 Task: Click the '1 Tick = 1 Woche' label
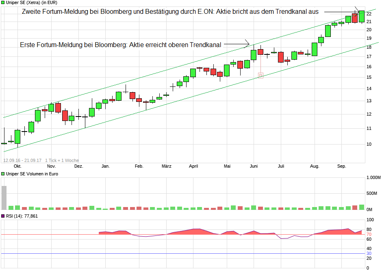tap(62, 160)
